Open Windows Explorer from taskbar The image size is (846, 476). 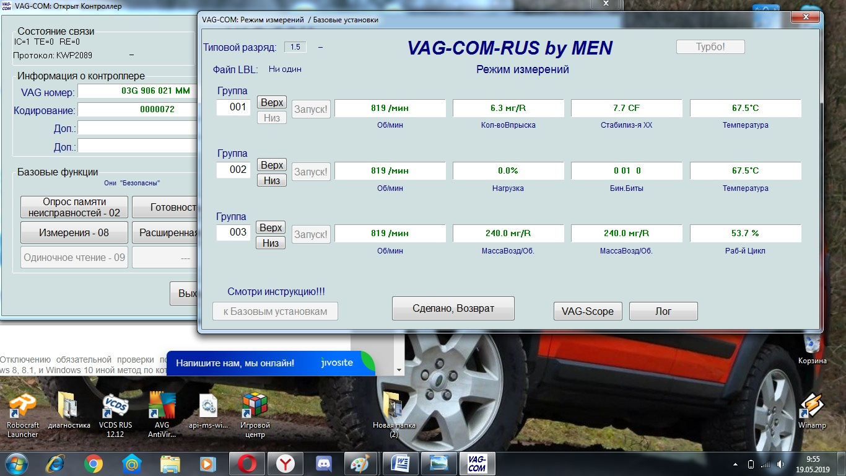coord(170,464)
